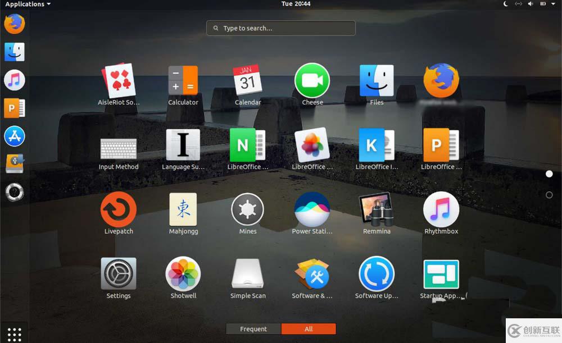This screenshot has height=343, width=562.
Task: Click the installer disk icon in the dock
Action: click(x=15, y=164)
